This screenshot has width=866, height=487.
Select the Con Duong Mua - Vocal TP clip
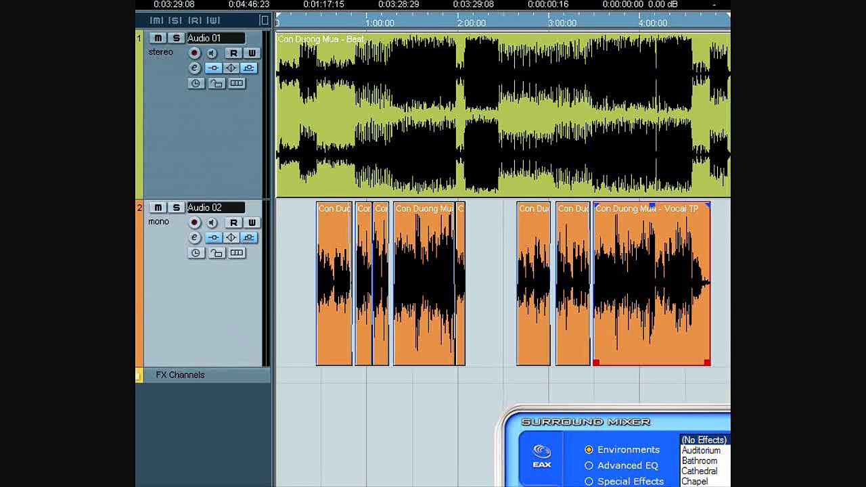coord(652,284)
